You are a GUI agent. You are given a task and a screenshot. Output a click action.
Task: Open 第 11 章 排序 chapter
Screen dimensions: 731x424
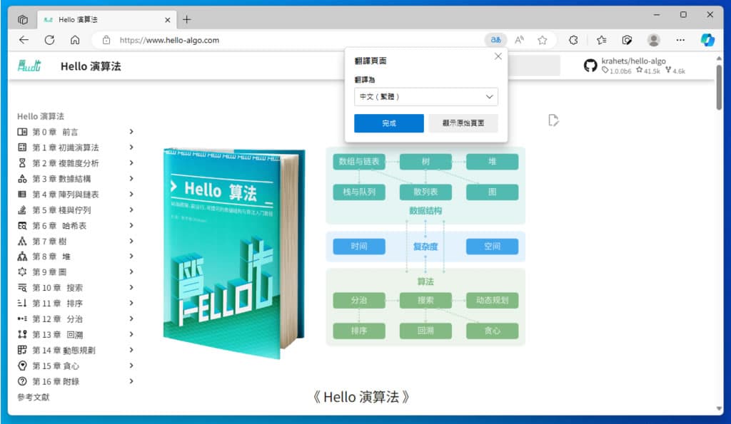(57, 304)
